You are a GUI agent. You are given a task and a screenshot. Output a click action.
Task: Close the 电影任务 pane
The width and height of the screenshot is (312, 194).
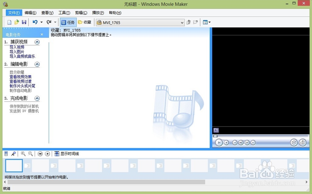pos(42,34)
